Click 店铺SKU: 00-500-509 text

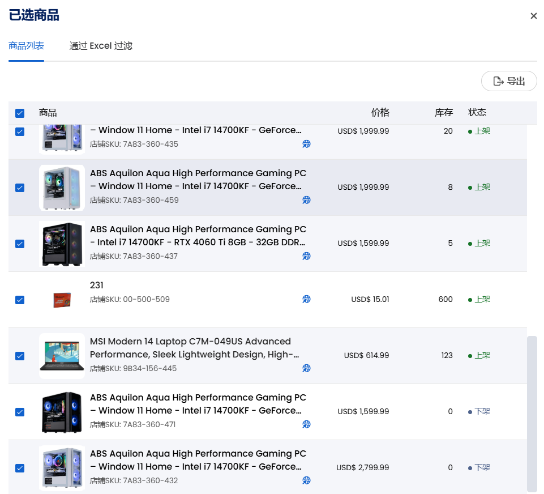[x=130, y=299]
